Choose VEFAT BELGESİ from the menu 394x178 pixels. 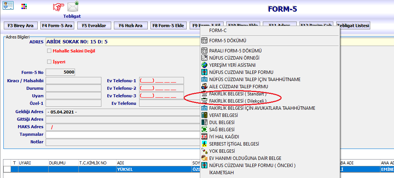tap(224, 115)
